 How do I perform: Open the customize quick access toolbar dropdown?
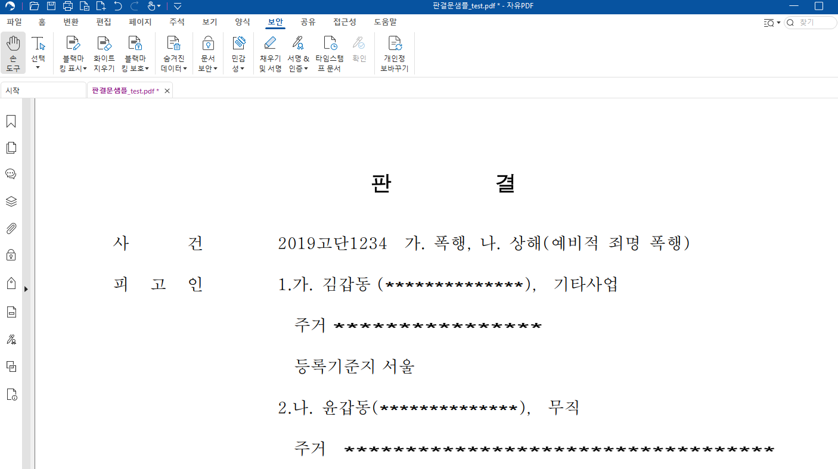178,7
